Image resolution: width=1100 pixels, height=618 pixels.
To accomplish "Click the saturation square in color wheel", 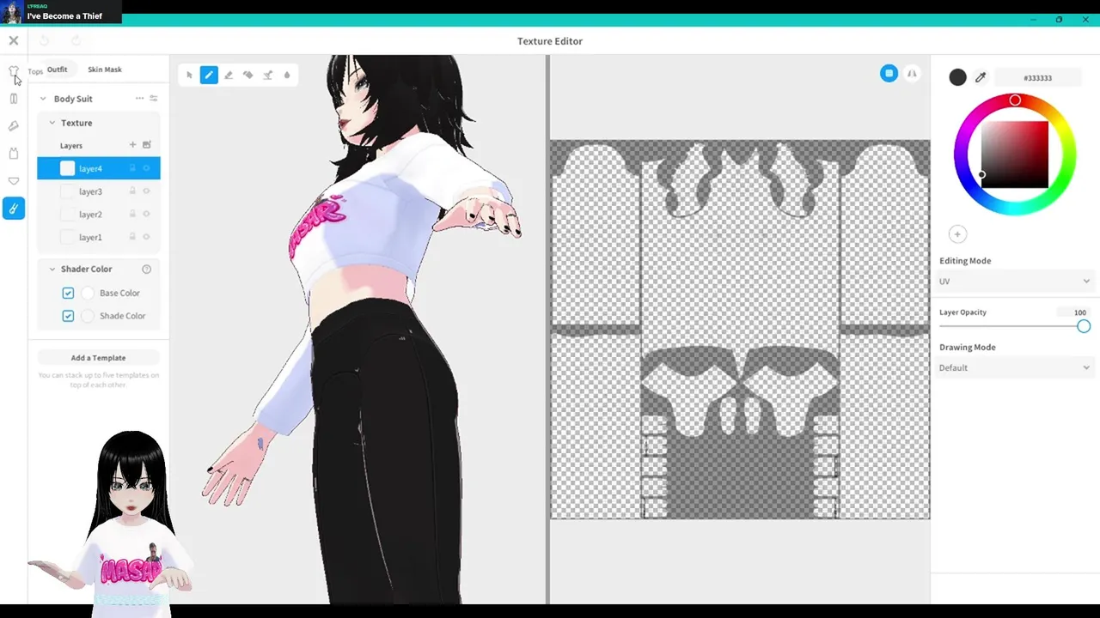I will coord(1015,154).
